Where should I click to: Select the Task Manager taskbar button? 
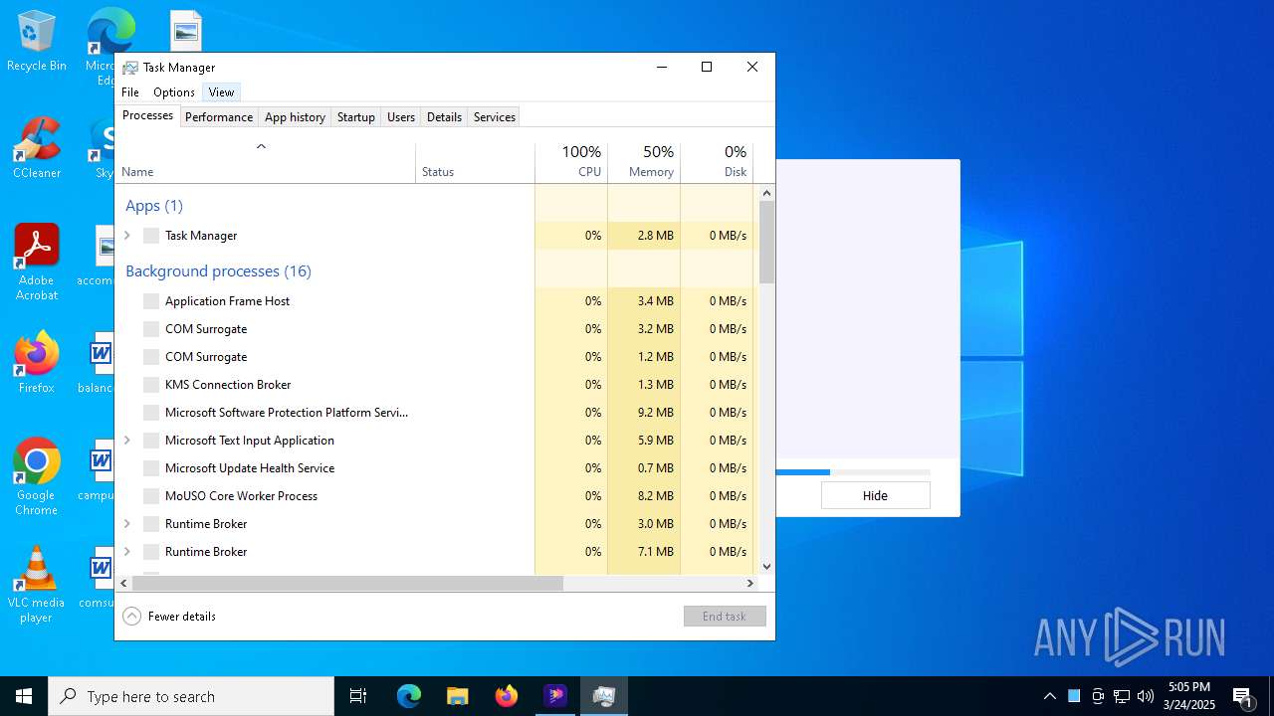[603, 696]
